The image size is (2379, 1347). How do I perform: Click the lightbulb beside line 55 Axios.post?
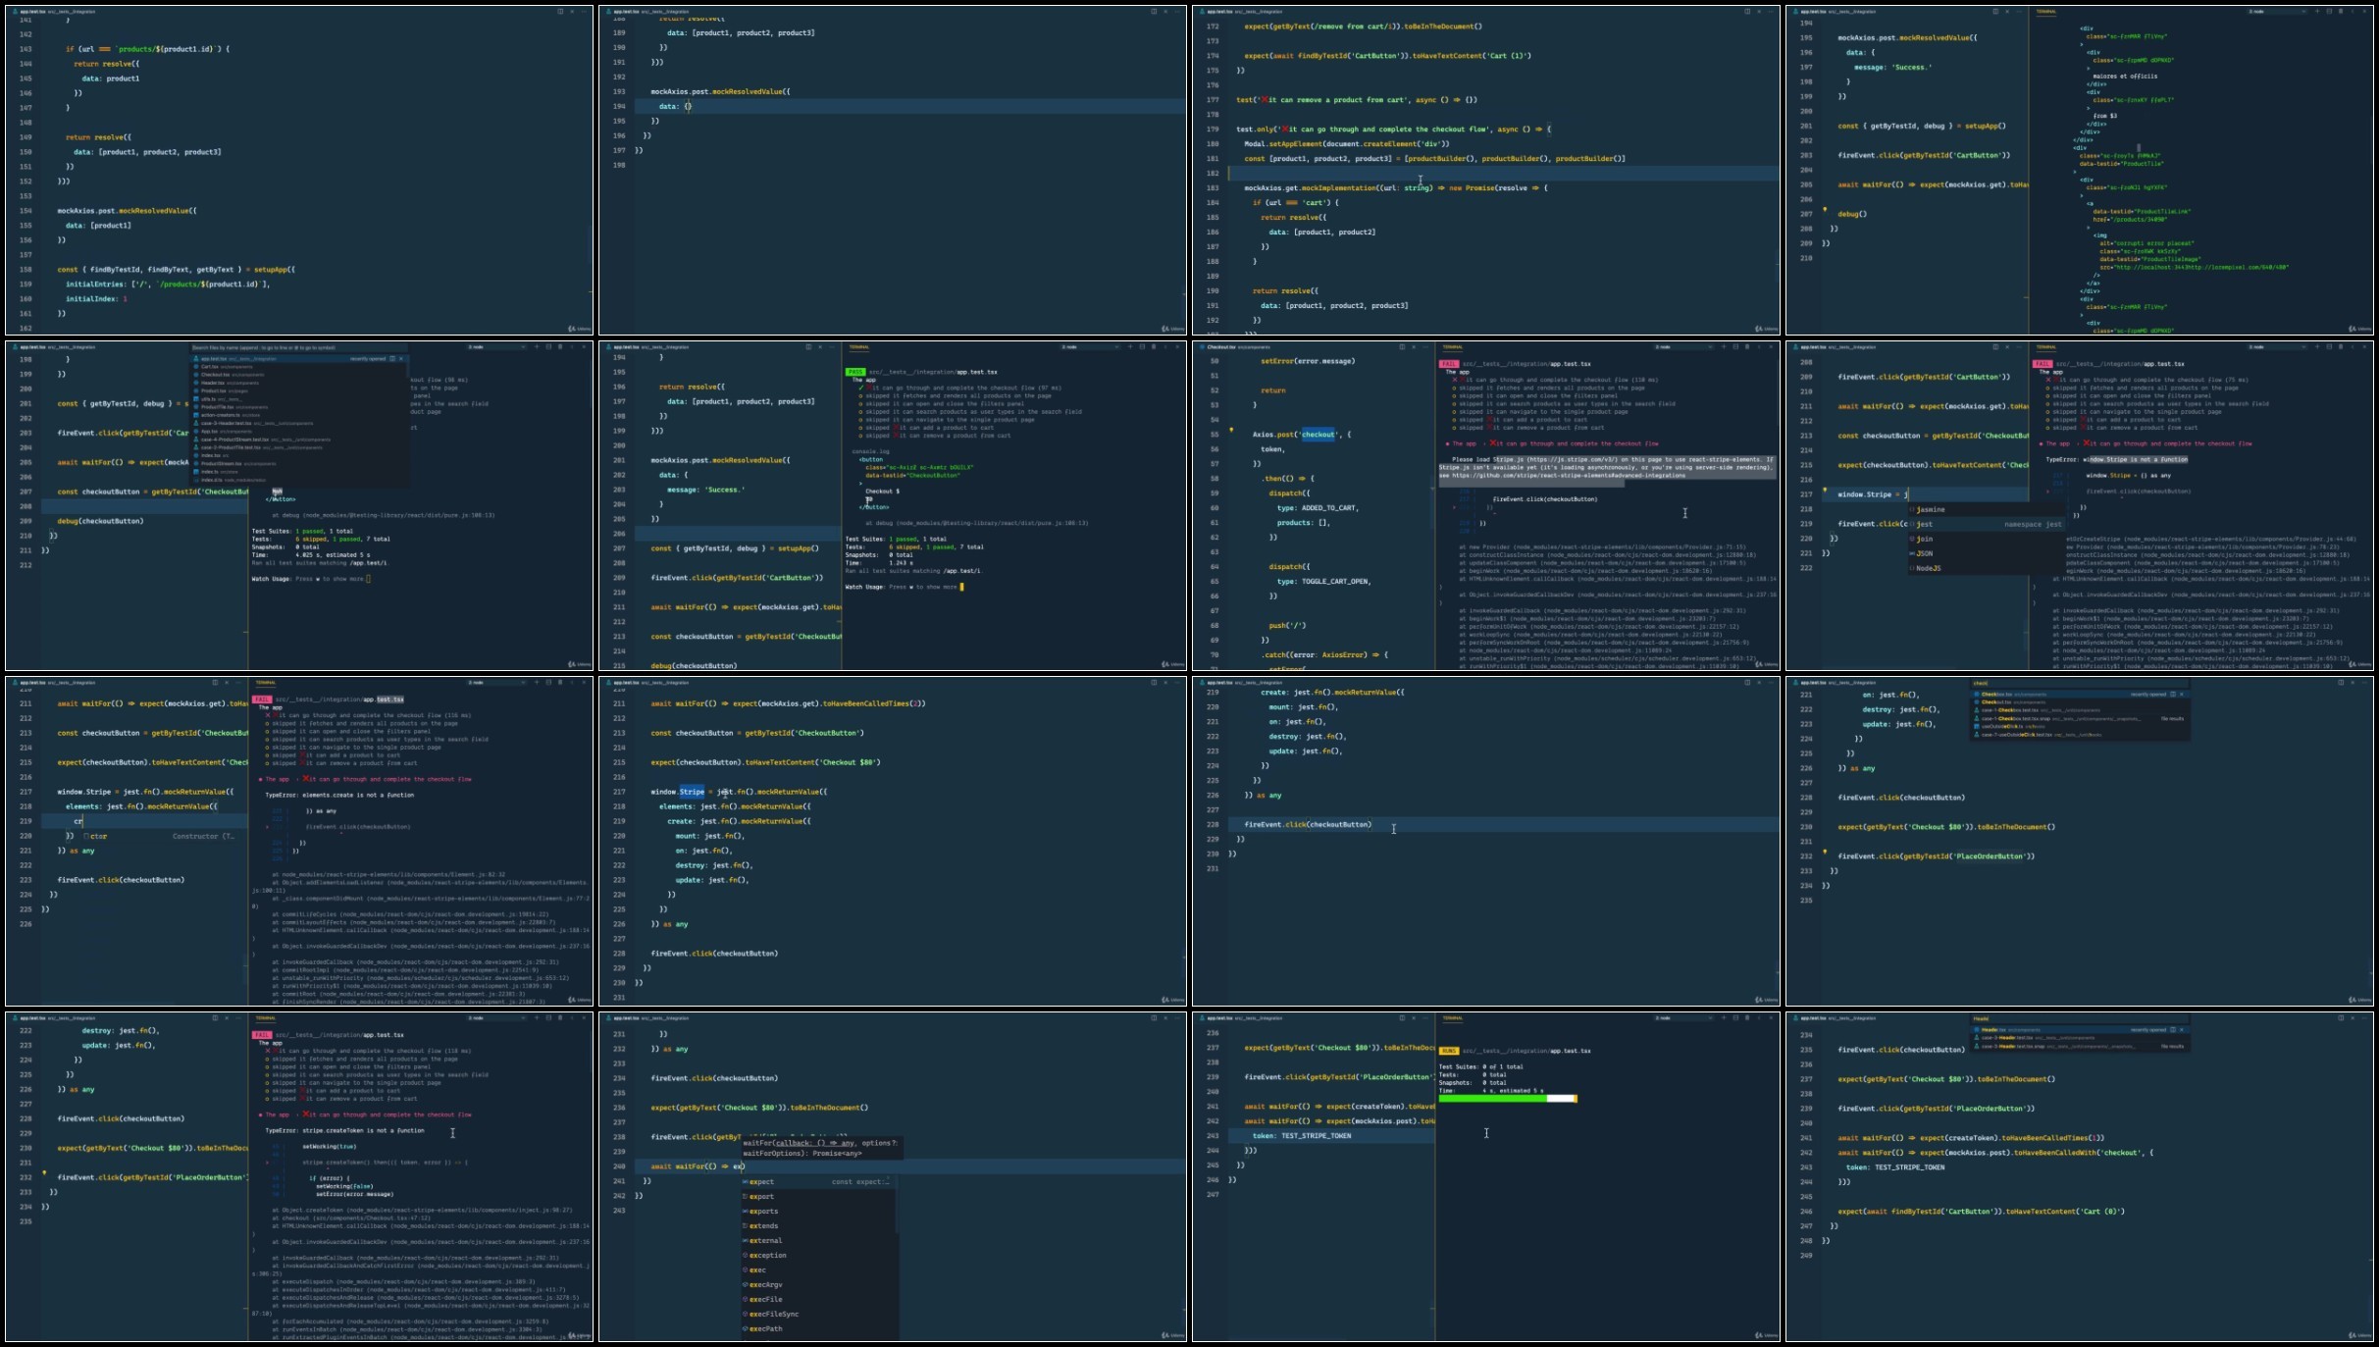click(1231, 430)
